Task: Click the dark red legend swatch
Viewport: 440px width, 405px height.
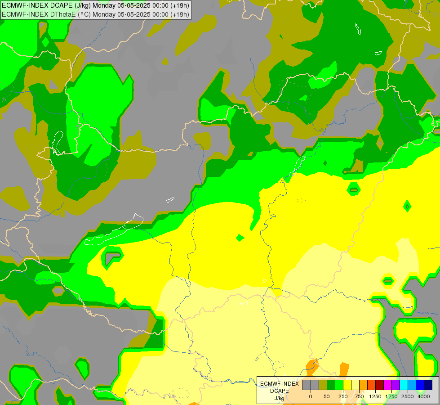Action: [x=380, y=385]
